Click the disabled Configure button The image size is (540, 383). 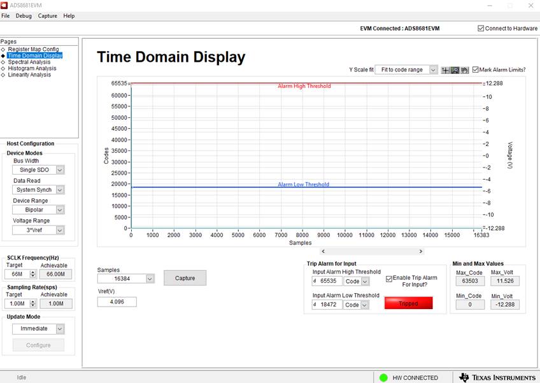38,345
